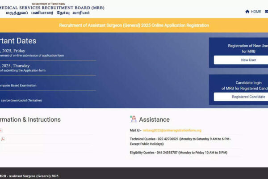Click the Eligibility Queries phone number line
This screenshot has height=179, width=268.
pos(178,153)
